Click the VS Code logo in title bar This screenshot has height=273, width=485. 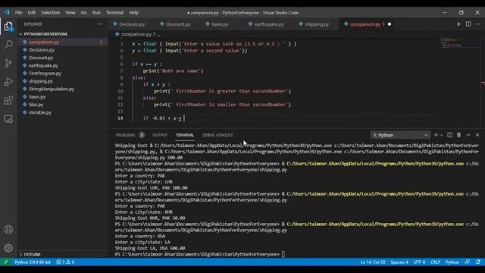pos(7,12)
